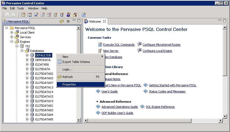This screenshot has width=230, height=132.
Task: Collapse the Engines node
Action: point(12,42)
